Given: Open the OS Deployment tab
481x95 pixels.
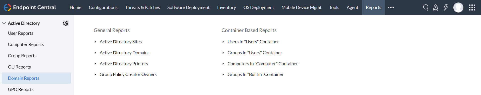Looking at the screenshot, I should coord(259,7).
